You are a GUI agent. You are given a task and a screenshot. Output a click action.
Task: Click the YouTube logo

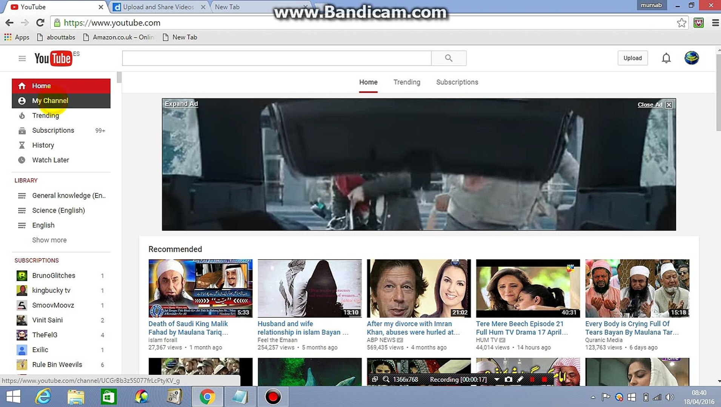pyautogui.click(x=53, y=58)
